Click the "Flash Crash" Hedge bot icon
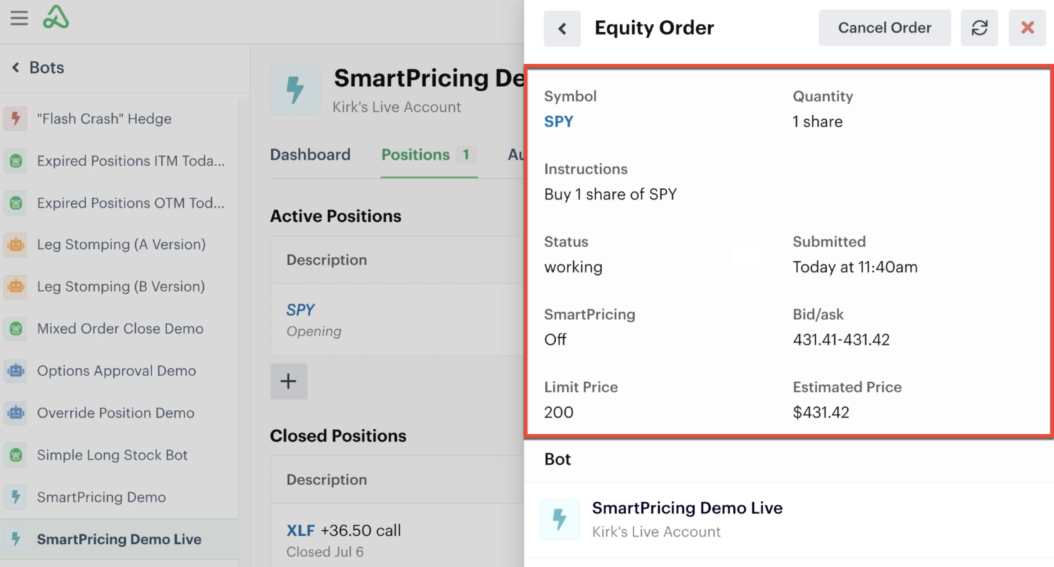 click(16, 119)
